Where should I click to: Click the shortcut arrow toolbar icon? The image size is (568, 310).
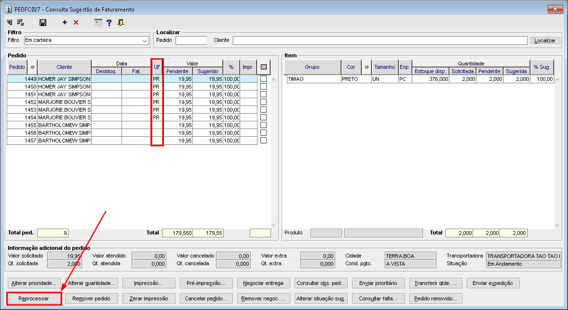[10, 23]
